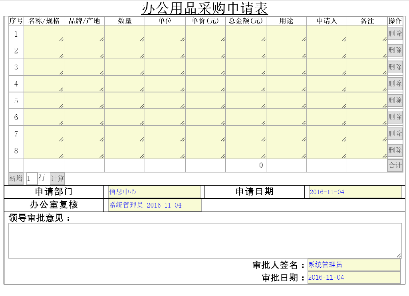The width and height of the screenshot is (409, 296).
Task: Click 品牌/产地 field in row 4
Action: pyautogui.click(x=84, y=84)
